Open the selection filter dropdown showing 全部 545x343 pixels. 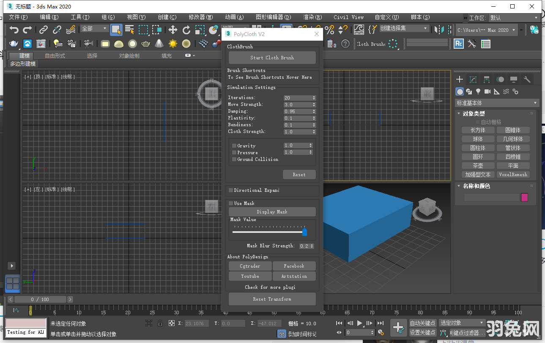[94, 28]
